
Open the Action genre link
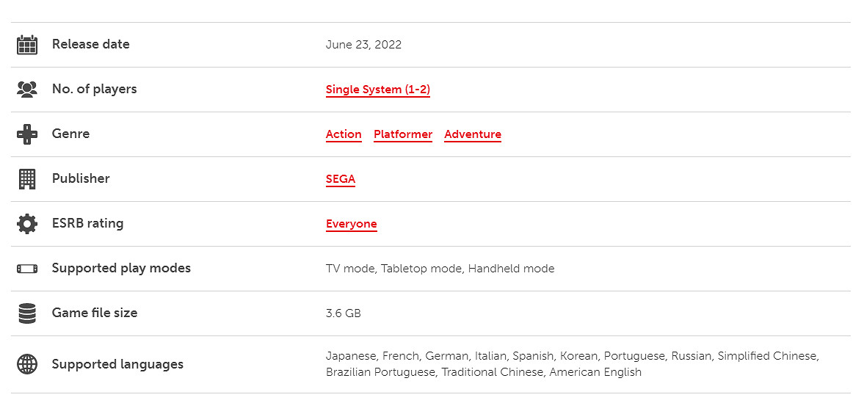tap(344, 134)
